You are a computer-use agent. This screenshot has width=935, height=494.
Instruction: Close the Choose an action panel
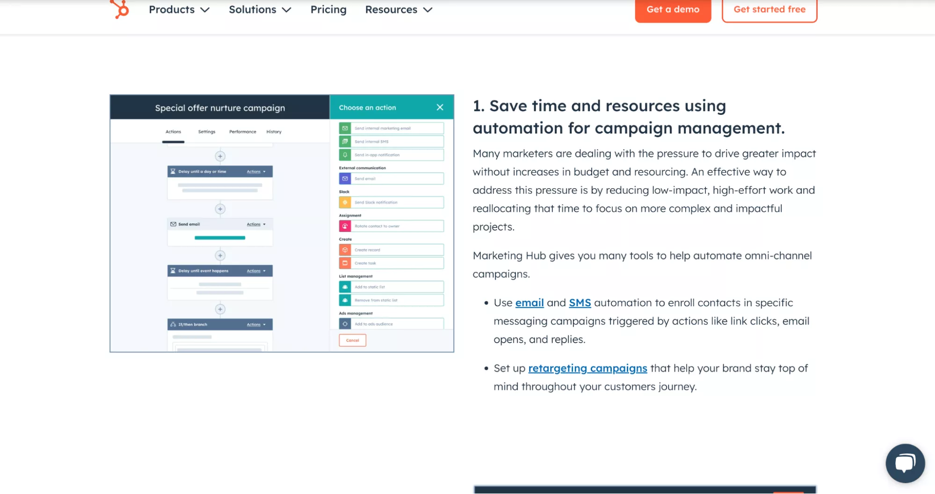(440, 107)
